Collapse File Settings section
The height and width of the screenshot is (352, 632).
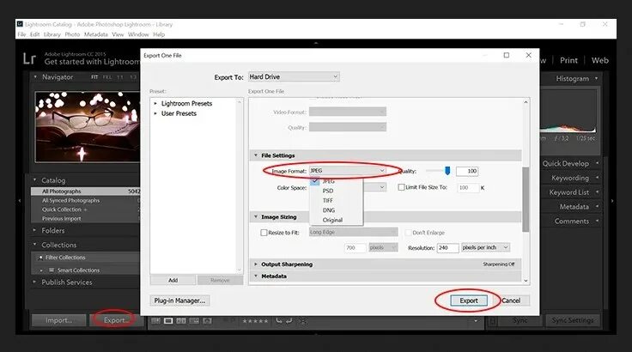tap(256, 155)
